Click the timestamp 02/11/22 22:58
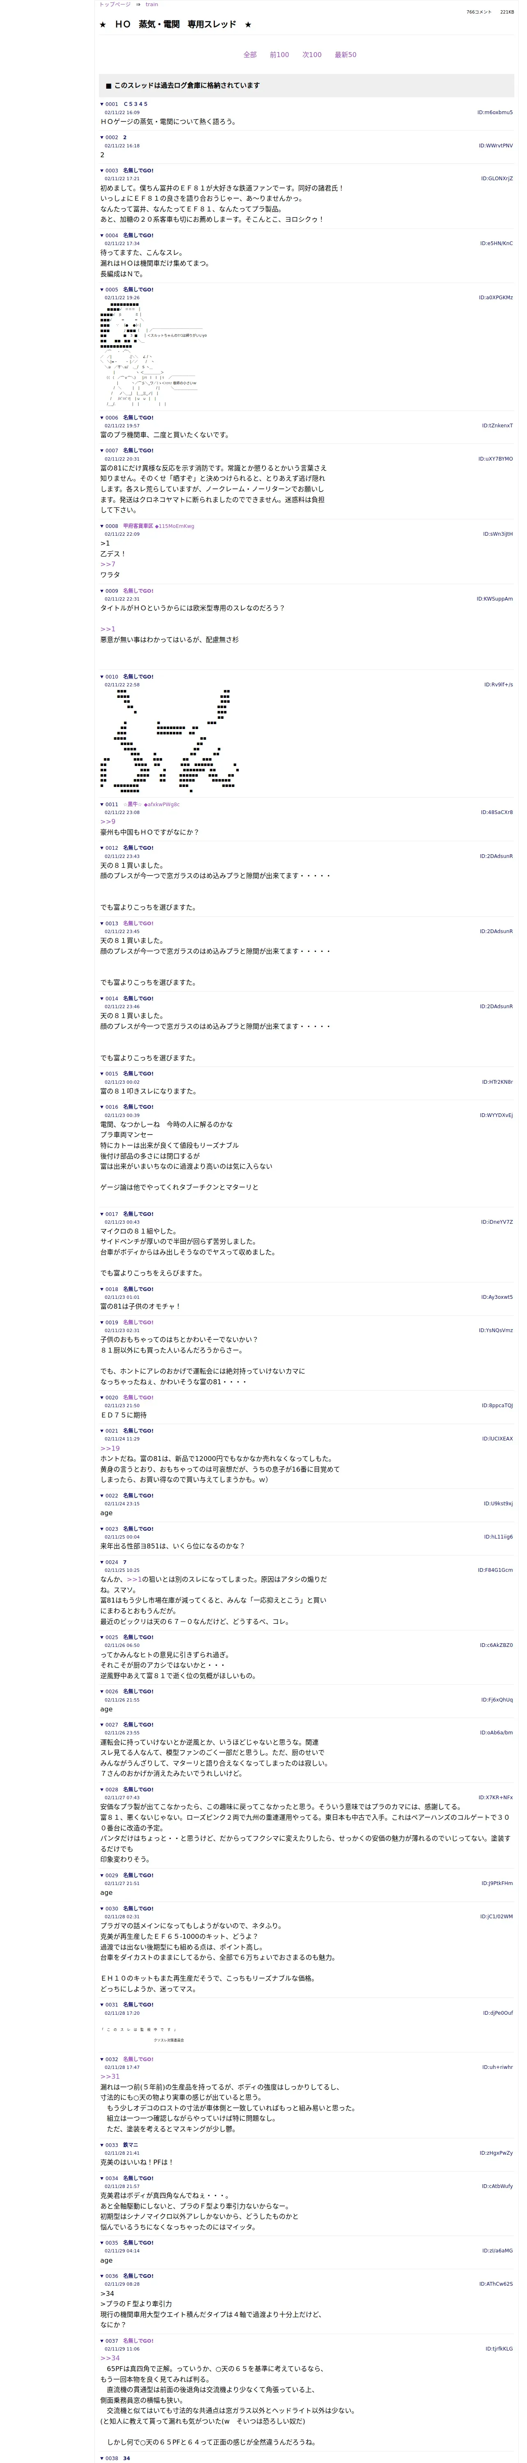This screenshot has height=2463, width=527. (x=121, y=685)
